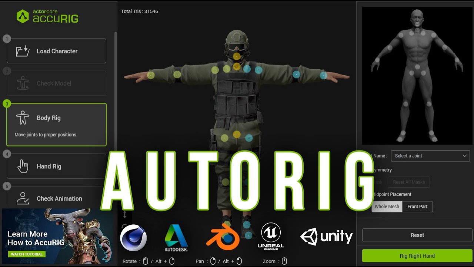This screenshot has width=474, height=267.
Task: Click the Midpoint Placement label
Action: [391, 194]
